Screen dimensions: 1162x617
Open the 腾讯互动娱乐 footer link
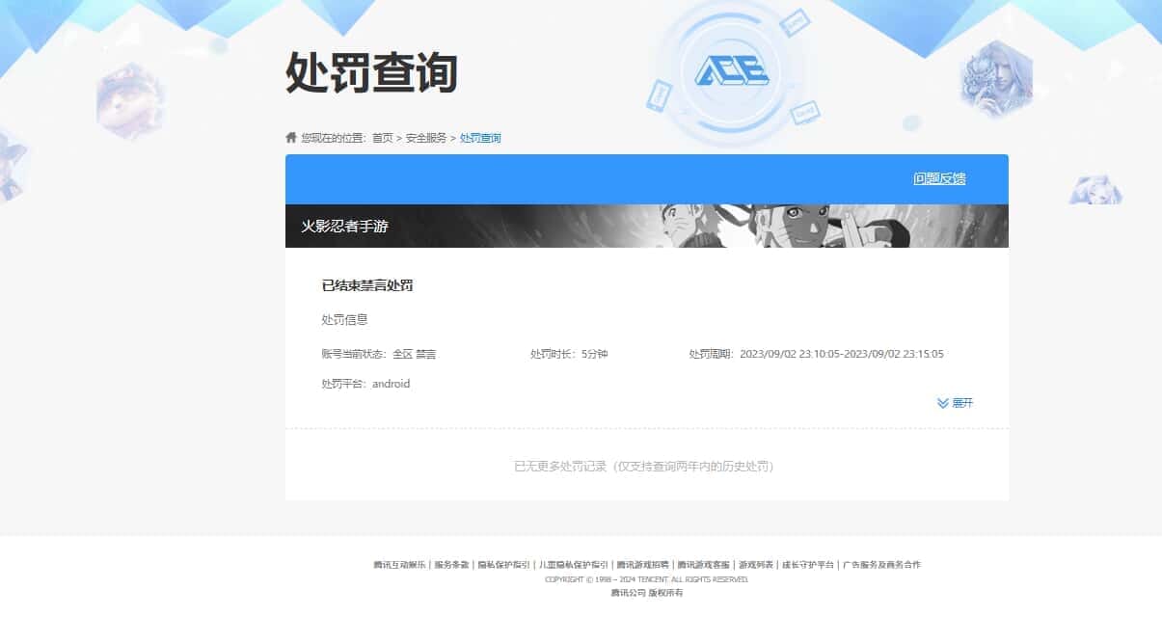pos(400,564)
